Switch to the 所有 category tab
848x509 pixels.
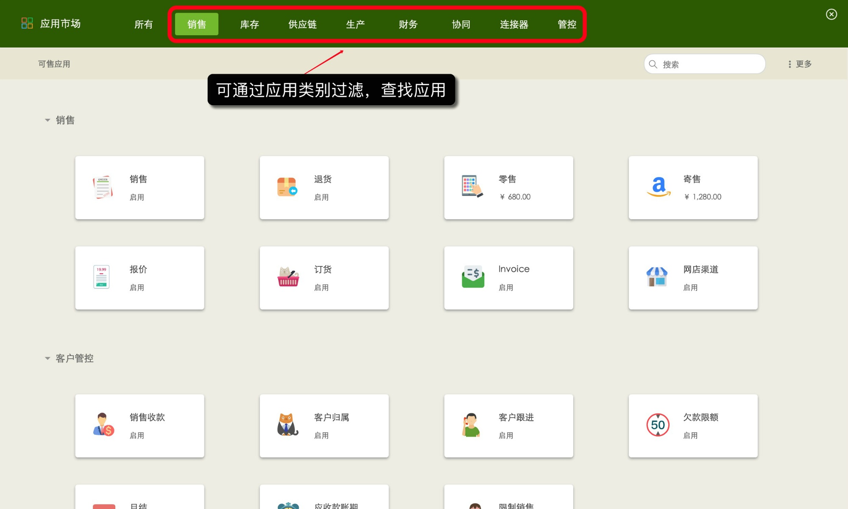coord(144,24)
